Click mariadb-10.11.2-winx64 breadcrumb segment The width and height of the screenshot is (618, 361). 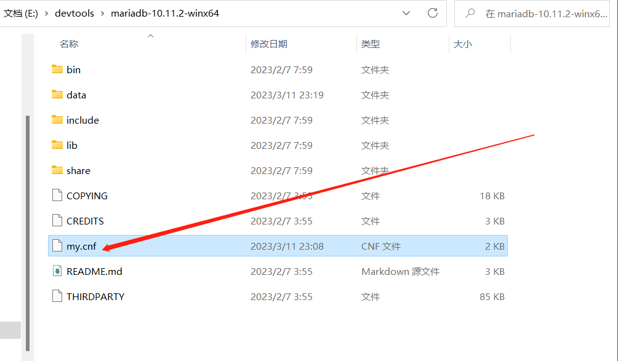165,14
